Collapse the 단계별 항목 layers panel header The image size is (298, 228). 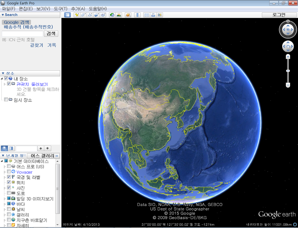(x=13, y=156)
